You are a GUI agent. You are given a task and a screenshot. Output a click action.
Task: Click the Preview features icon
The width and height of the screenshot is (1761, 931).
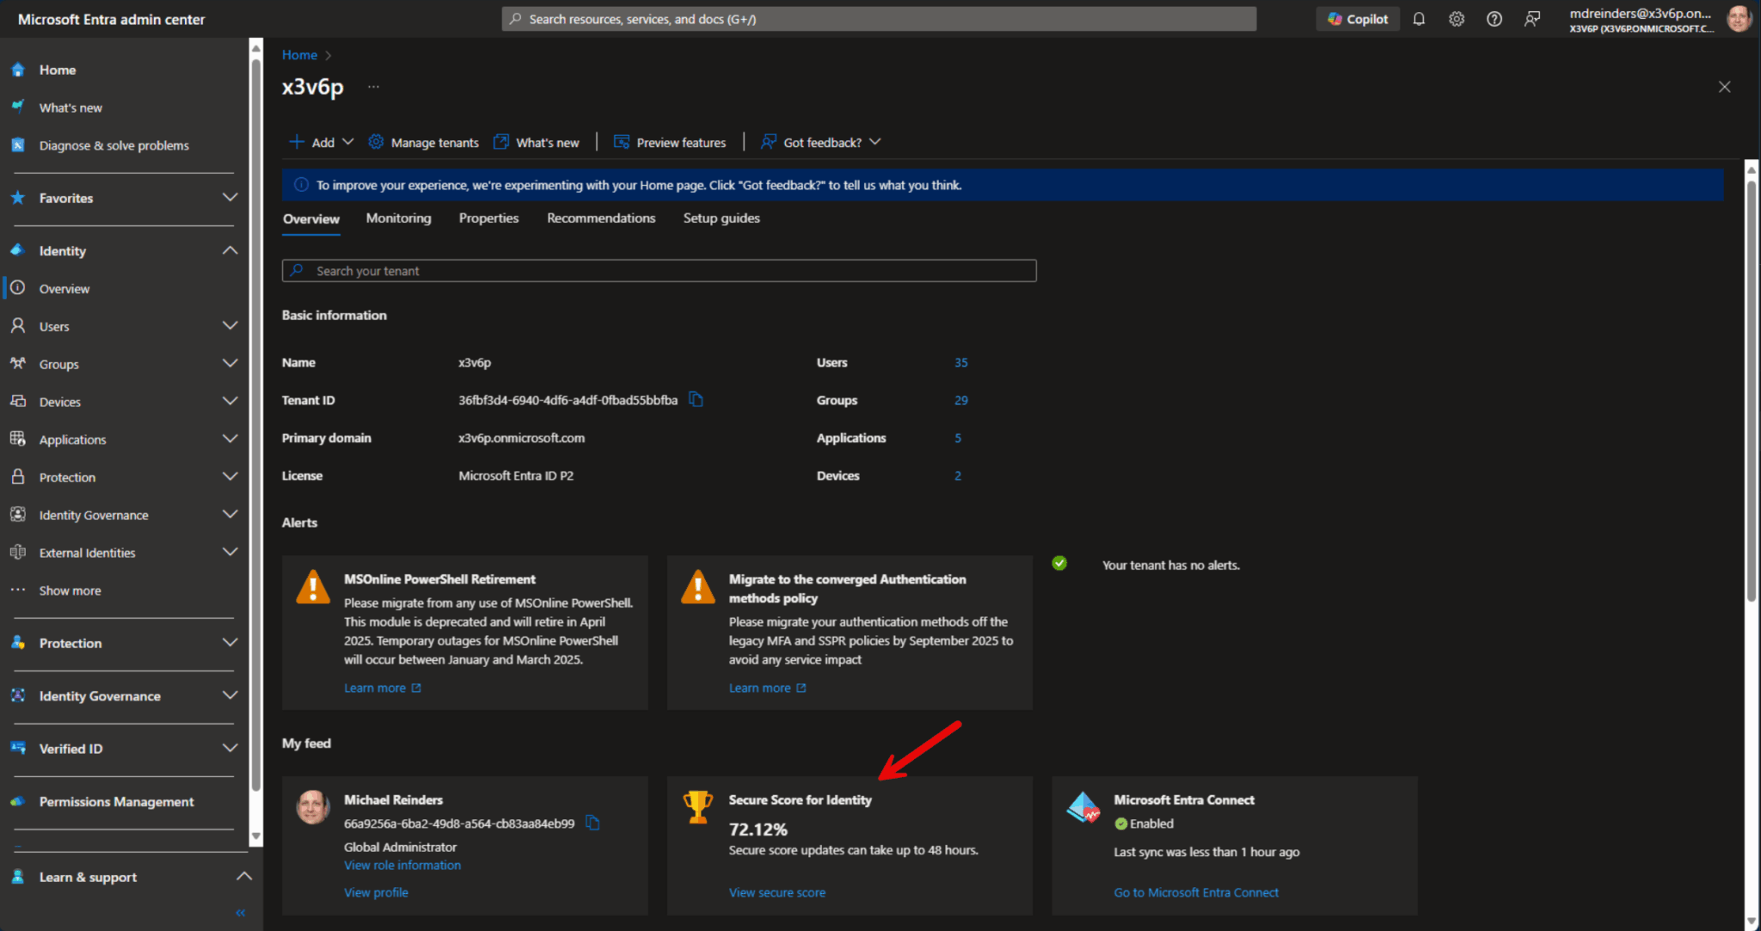click(x=621, y=142)
